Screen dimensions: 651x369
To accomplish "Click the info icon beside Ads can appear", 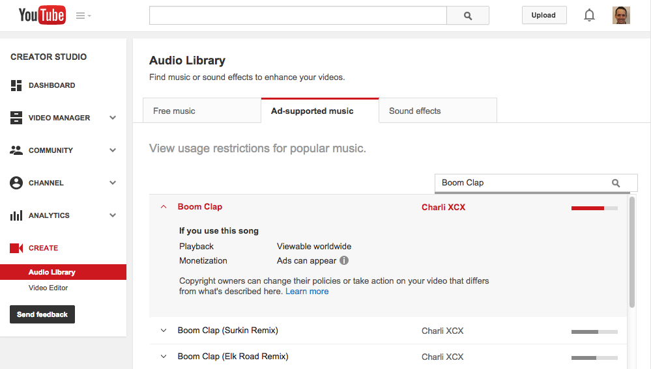I will [344, 260].
